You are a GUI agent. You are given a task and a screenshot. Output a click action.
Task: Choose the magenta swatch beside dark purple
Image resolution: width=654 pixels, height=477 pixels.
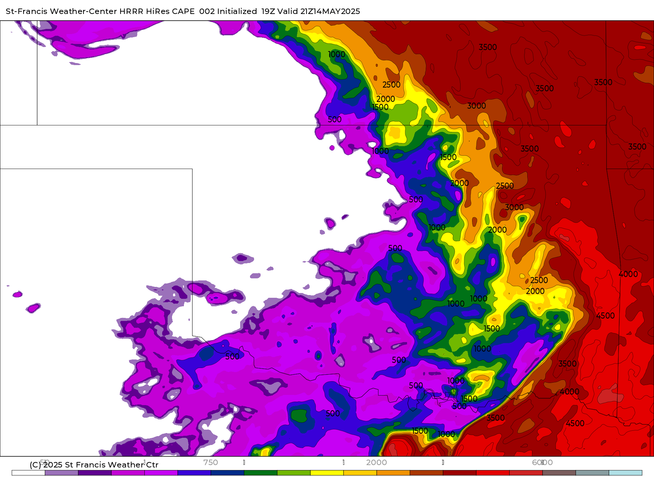pos(128,473)
